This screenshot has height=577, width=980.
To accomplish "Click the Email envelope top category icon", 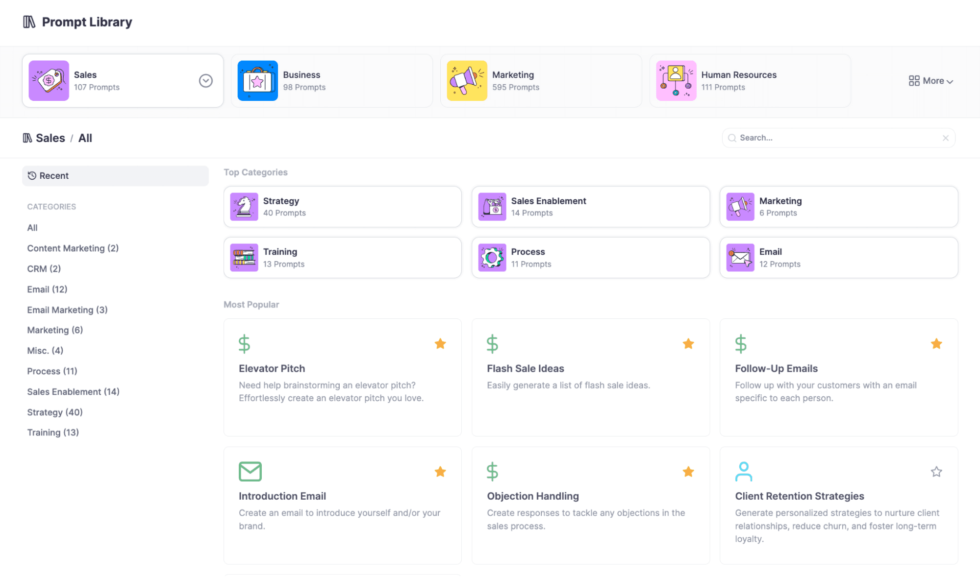I will click(x=740, y=258).
